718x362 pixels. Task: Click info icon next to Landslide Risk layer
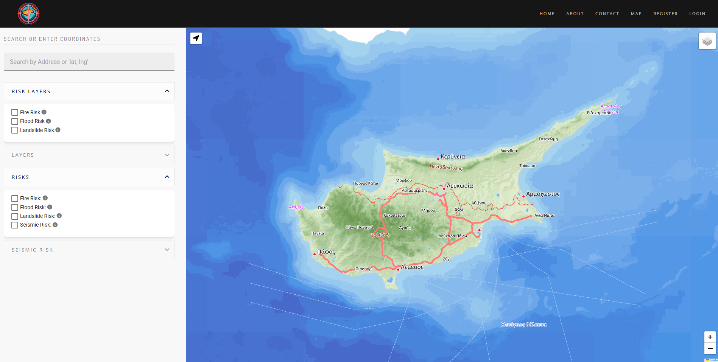58,130
